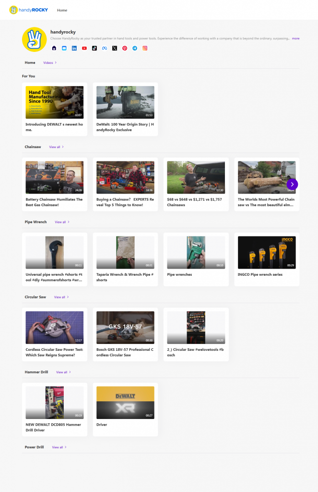Click the 'Hammer Drill' section heading
The width and height of the screenshot is (318, 492).
(36, 372)
